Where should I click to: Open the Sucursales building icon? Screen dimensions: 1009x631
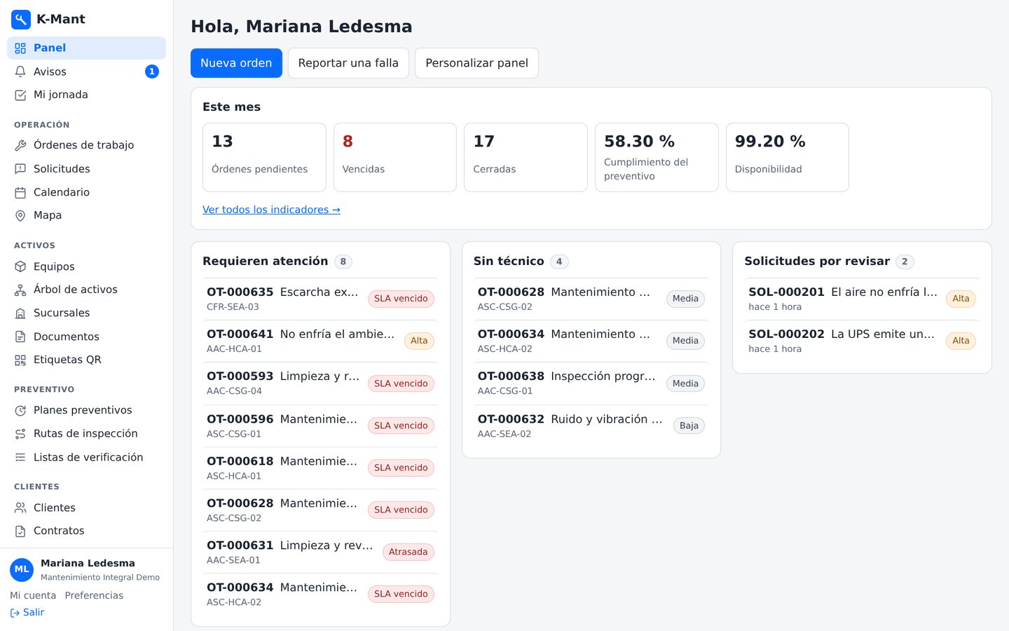pos(20,313)
